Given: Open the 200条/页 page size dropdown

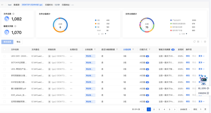Looking at the screenshot, I should (x=185, y=109).
